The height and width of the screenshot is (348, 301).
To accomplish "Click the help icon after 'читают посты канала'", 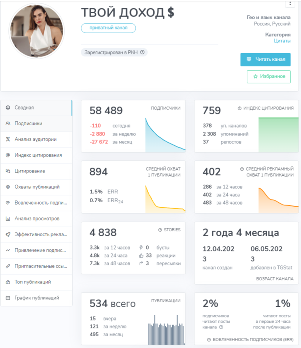I will coord(221,327).
